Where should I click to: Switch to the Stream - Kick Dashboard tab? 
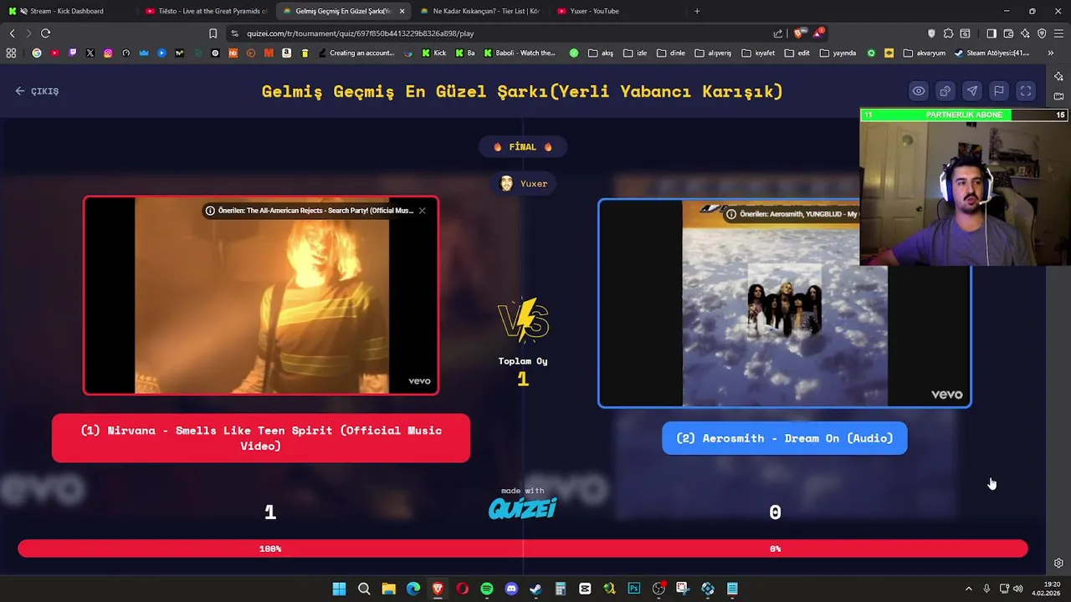pos(67,11)
